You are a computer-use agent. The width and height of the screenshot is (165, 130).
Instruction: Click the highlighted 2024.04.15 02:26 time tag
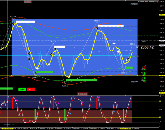(7, 129)
